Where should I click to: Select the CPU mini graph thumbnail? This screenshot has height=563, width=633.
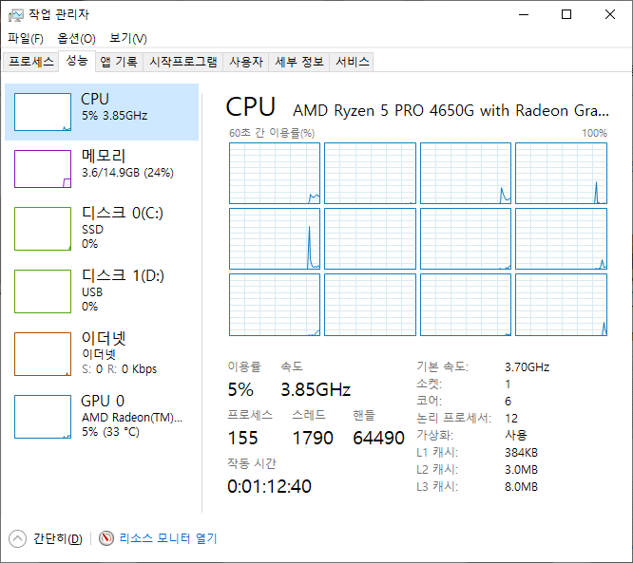tap(43, 112)
